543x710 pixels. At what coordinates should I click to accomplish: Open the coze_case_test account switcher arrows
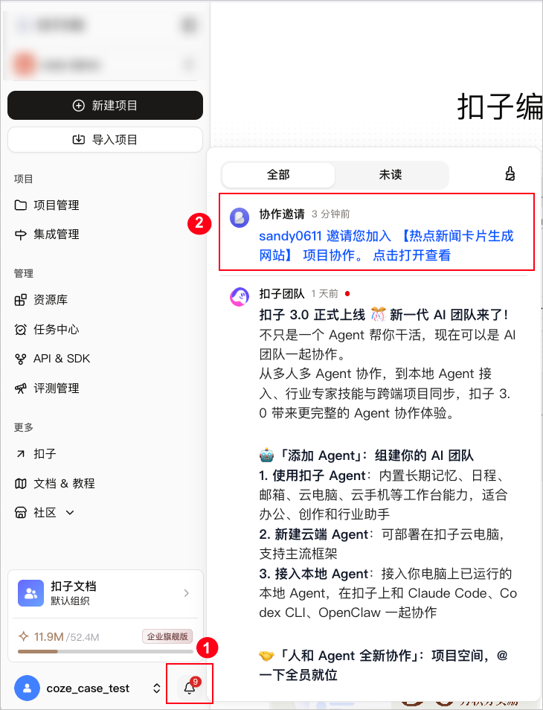pyautogui.click(x=156, y=688)
